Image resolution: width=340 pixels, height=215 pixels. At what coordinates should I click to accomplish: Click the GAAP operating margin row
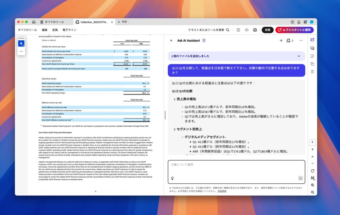coord(96,83)
